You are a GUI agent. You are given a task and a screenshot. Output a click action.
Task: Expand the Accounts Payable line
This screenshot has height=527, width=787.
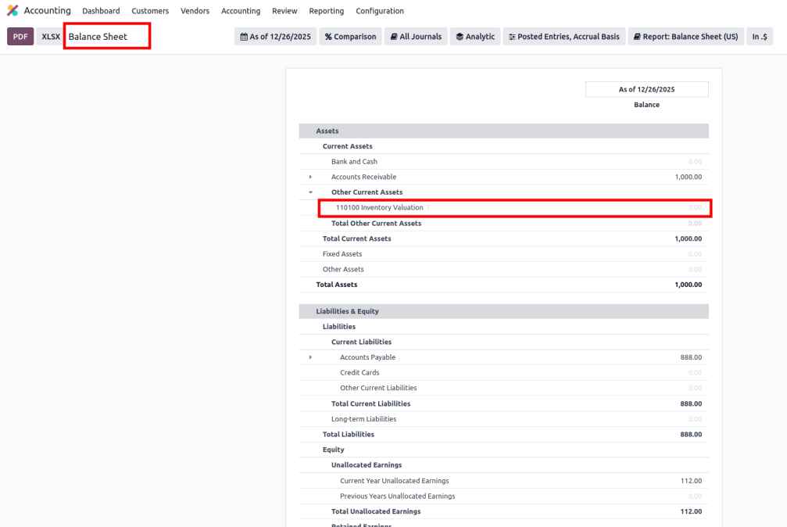[310, 357]
